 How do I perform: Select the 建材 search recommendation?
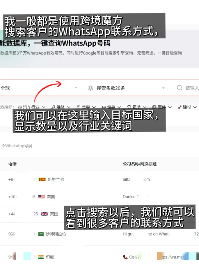click(187, 107)
